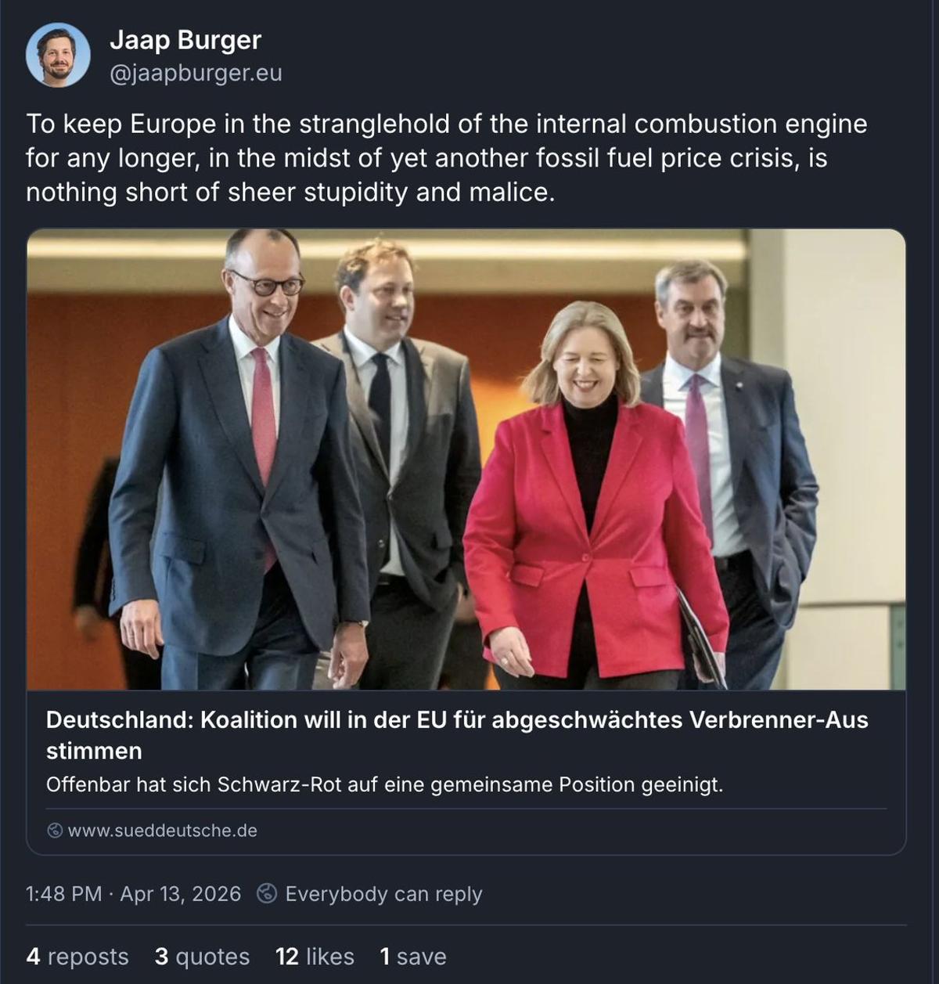View the 3 quotes list

pos(202,957)
